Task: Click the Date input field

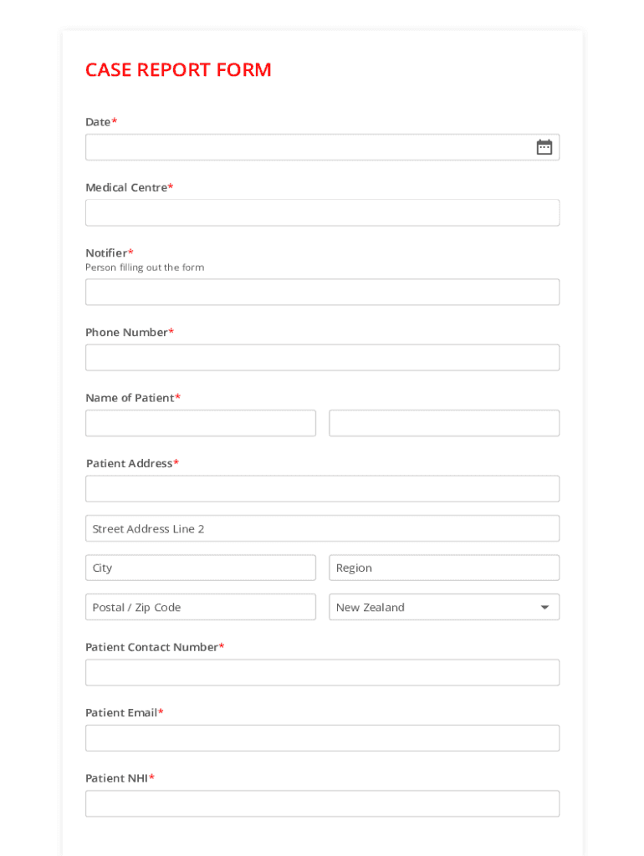Action: (x=309, y=147)
